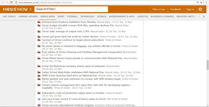Open the zoom magnifier icon in address bar
The image size is (209, 107).
click(198, 3)
